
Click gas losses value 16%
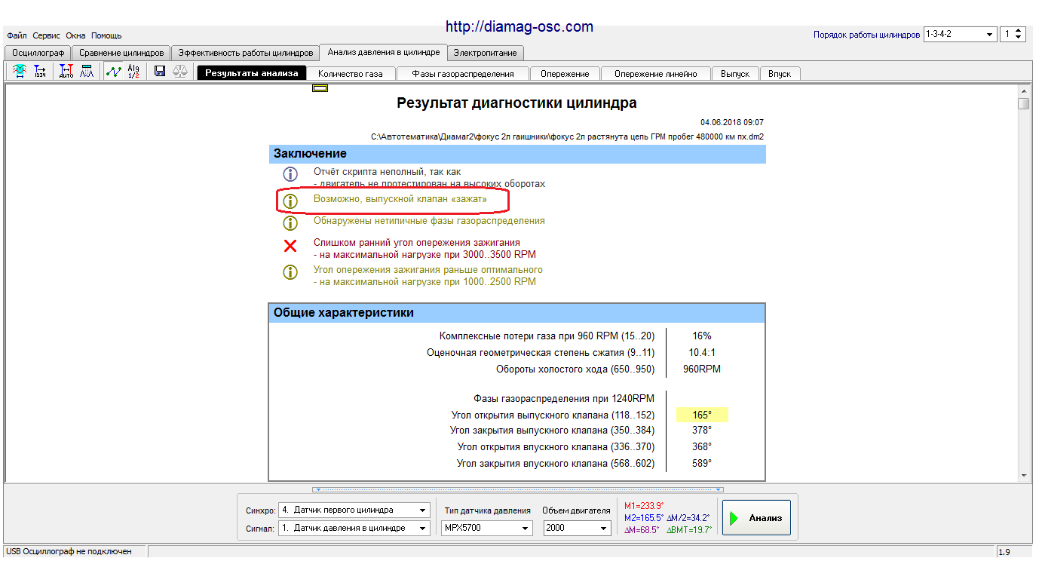click(x=702, y=336)
